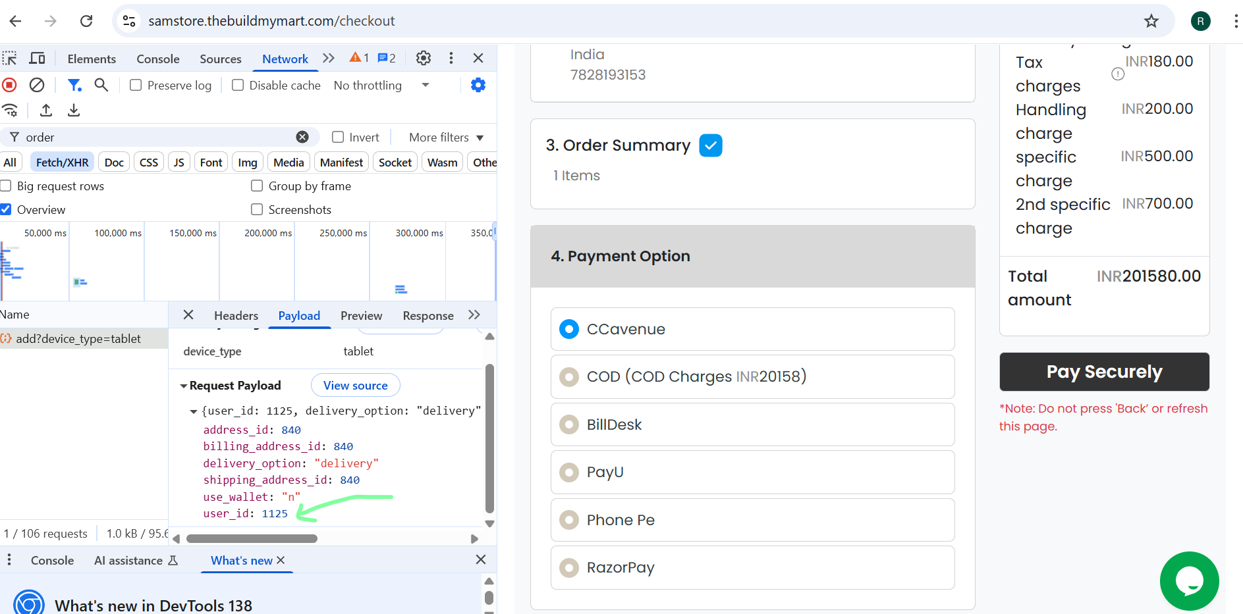
Task: Collapse the user_id payload object
Action: [x=194, y=411]
